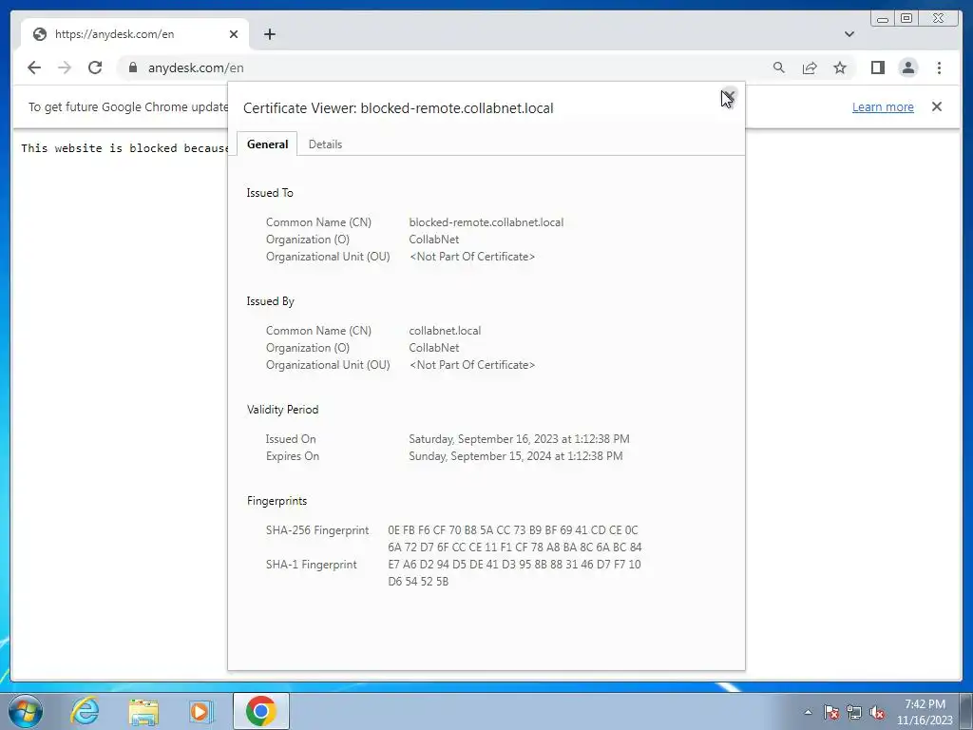Click the Issued To Organization value CollabNet

click(433, 240)
